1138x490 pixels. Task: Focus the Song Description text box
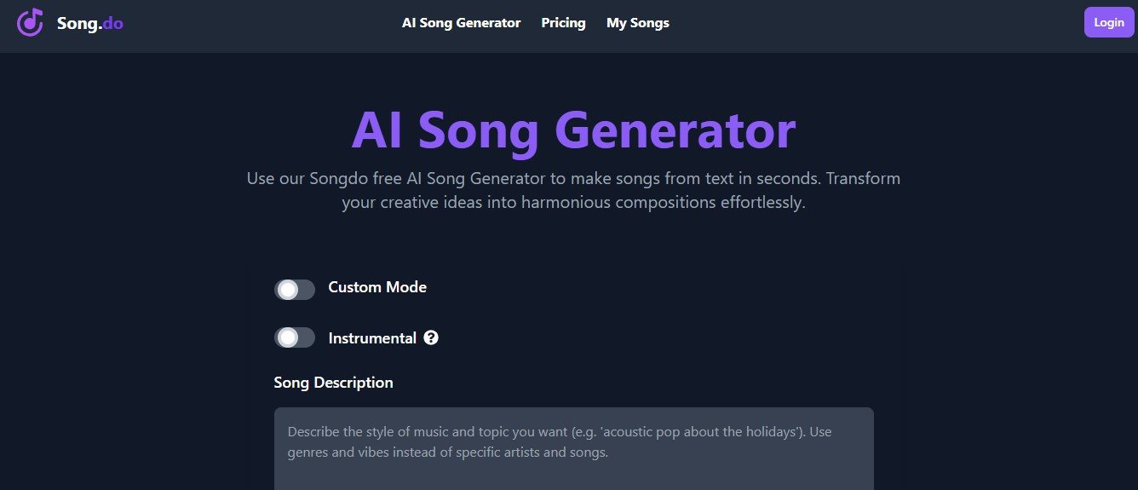(x=573, y=460)
